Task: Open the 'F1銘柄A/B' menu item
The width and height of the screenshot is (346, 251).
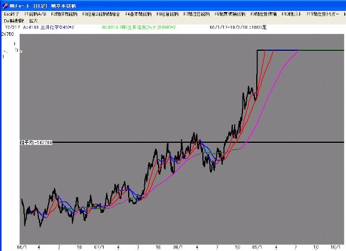Action: (35, 14)
